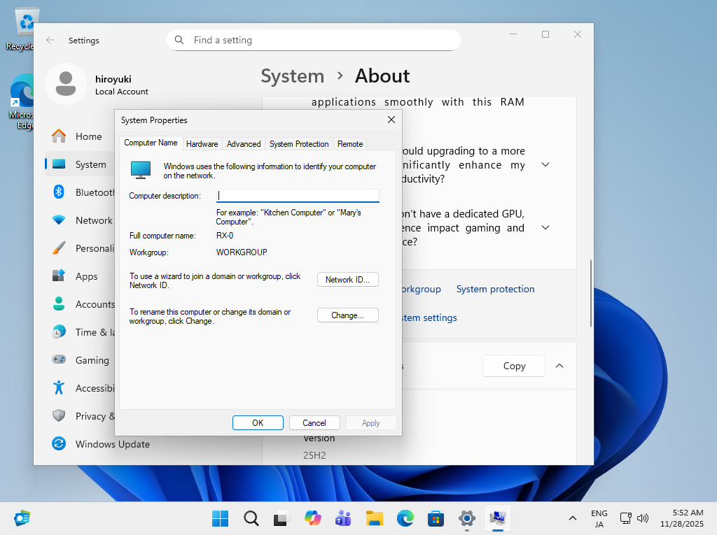Switch to the System Protection tab
717x535 pixels.
click(x=299, y=144)
